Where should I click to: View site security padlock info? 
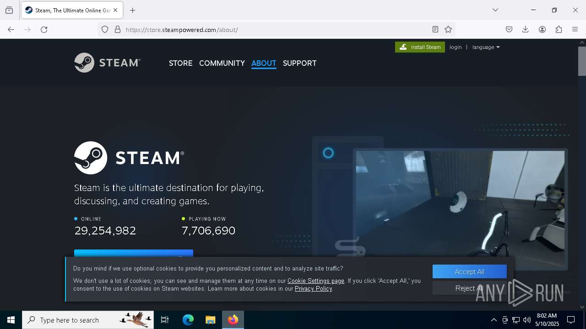pyautogui.click(x=118, y=30)
